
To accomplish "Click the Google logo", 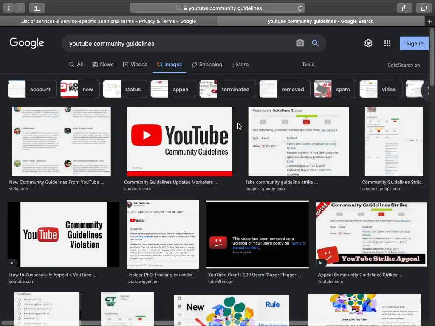I will pyautogui.click(x=27, y=43).
